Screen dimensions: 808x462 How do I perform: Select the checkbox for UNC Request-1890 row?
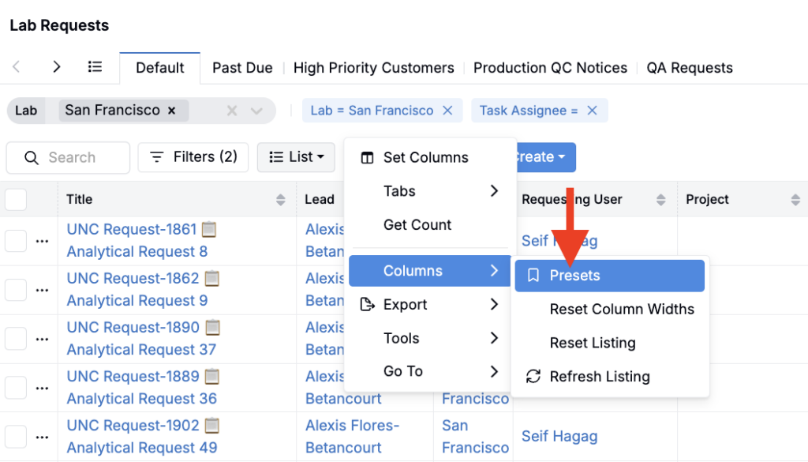pos(16,339)
